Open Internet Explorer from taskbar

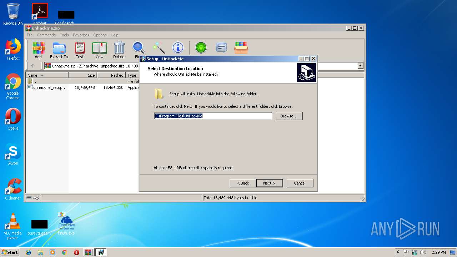tap(29, 252)
